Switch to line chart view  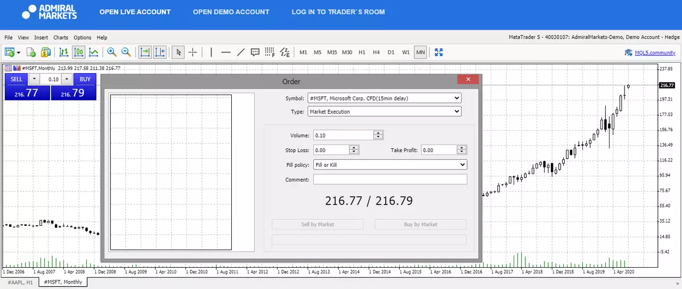pos(94,52)
